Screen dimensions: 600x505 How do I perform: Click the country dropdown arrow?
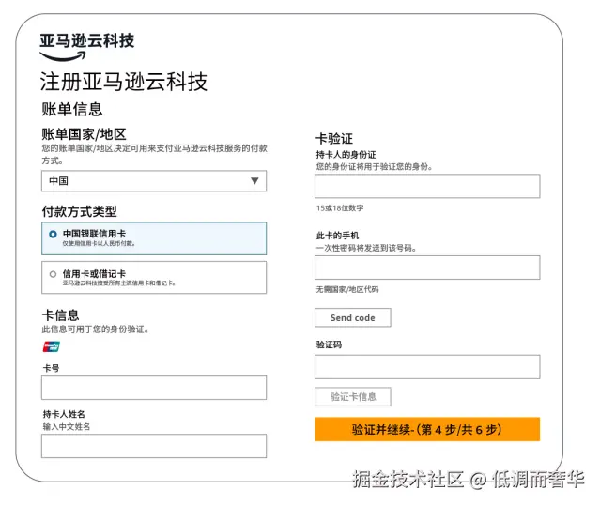pyautogui.click(x=254, y=181)
